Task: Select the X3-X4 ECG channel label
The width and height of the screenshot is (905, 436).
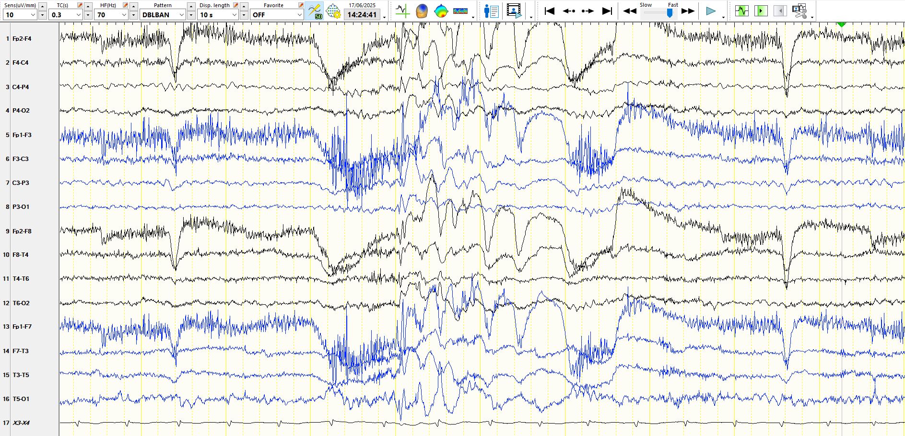Action: pyautogui.click(x=21, y=423)
